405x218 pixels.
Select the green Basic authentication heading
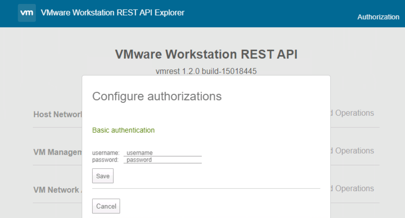(x=123, y=130)
